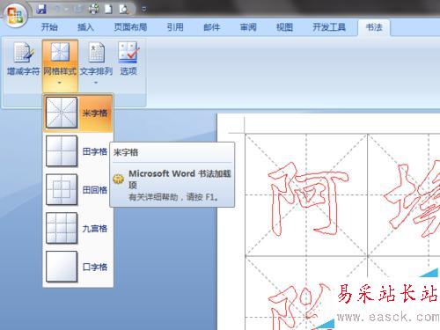This screenshot has width=440, height=330.
Task: Click the Office button orb
Action: [x=16, y=15]
